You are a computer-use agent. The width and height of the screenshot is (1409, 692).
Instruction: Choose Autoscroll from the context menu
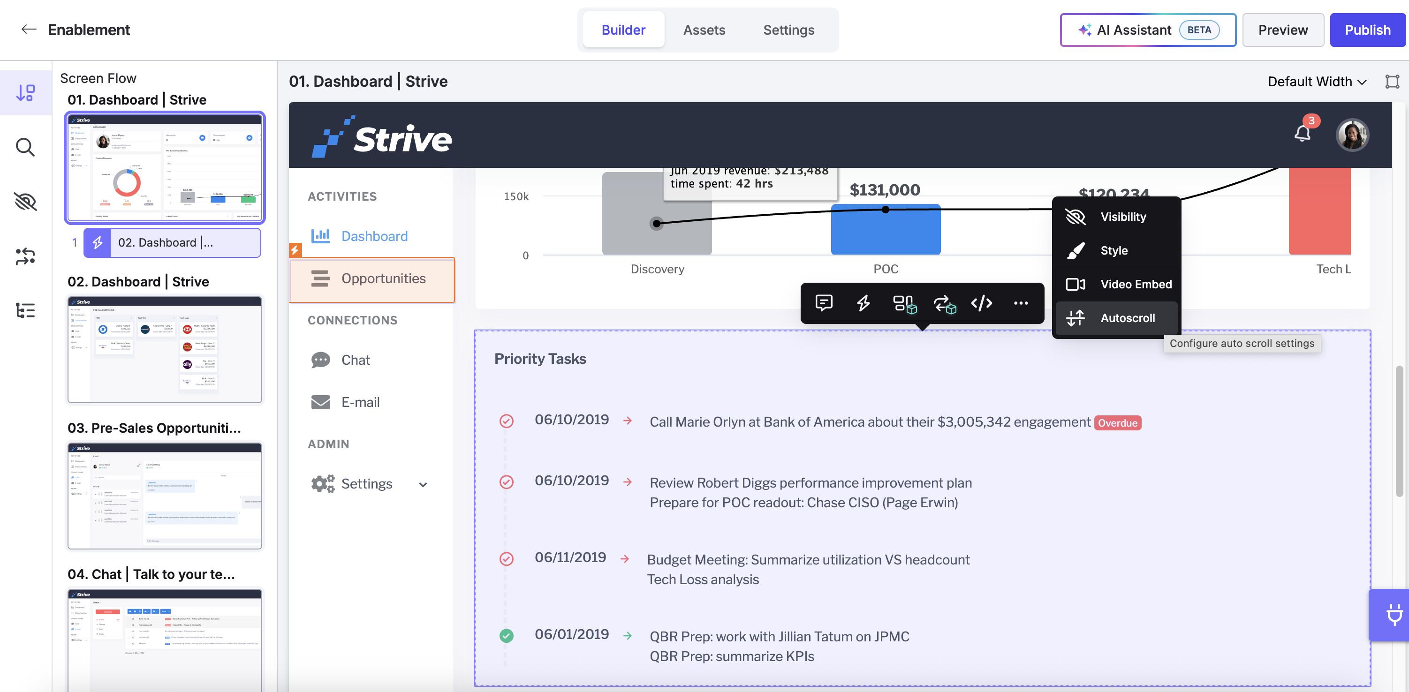1115,318
